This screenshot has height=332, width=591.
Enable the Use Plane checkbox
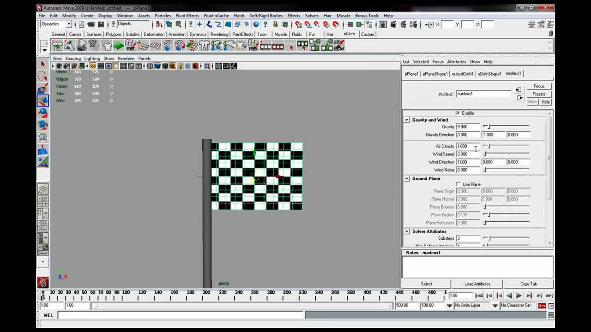[458, 184]
